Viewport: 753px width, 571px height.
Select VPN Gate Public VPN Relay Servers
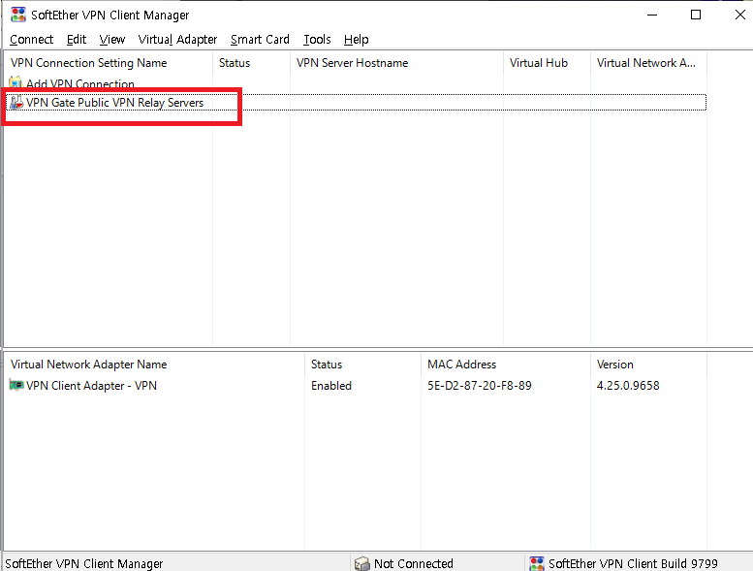(x=114, y=103)
